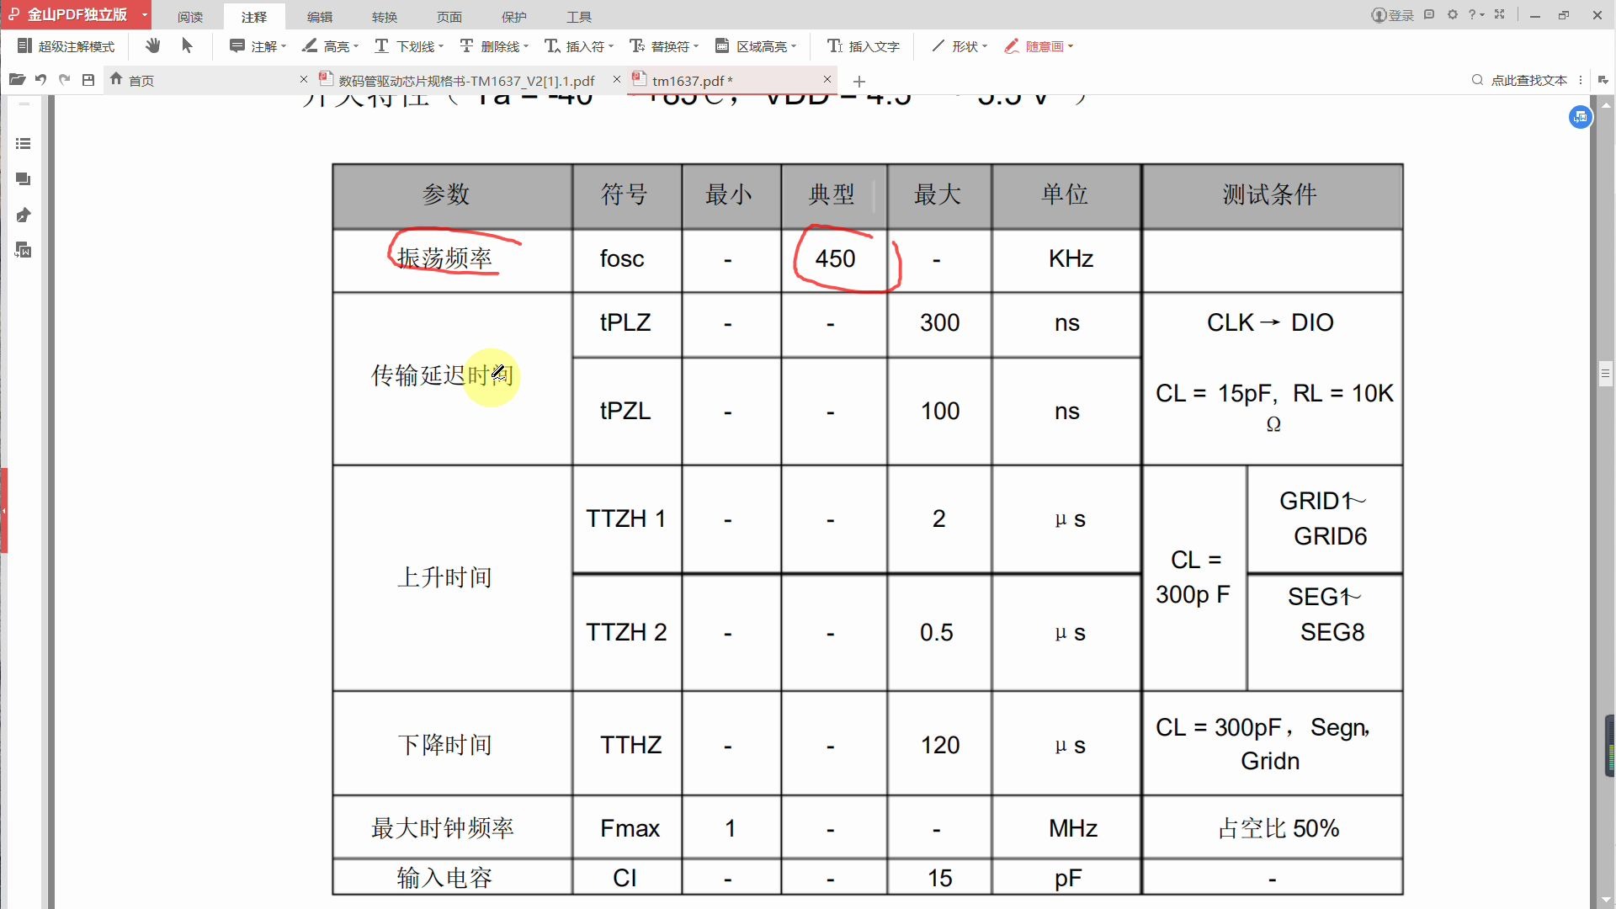Image resolution: width=1616 pixels, height=909 pixels.
Task: Click the tPLZ symbol cell
Action: 627,324
